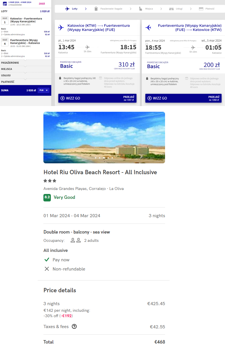Click the 200 zł Basic fare price

coord(212,65)
